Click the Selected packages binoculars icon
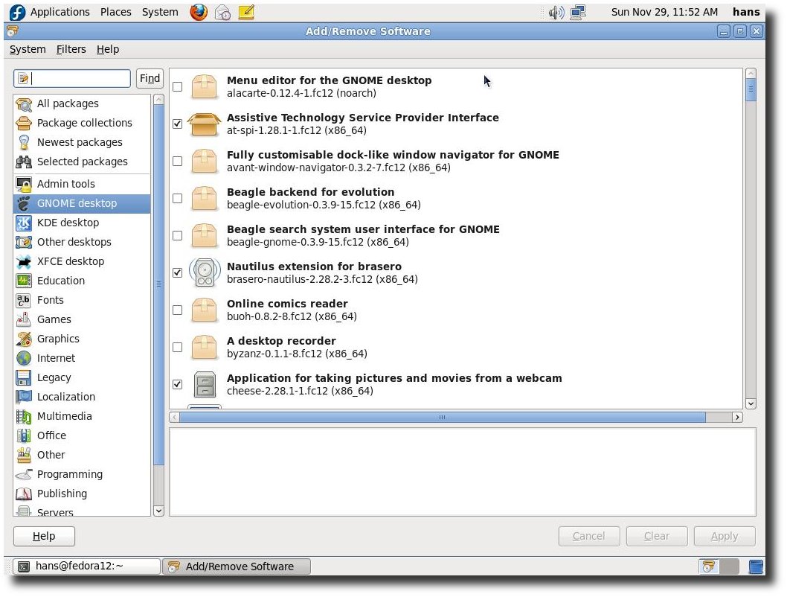The width and height of the screenshot is (787, 597). pos(24,162)
